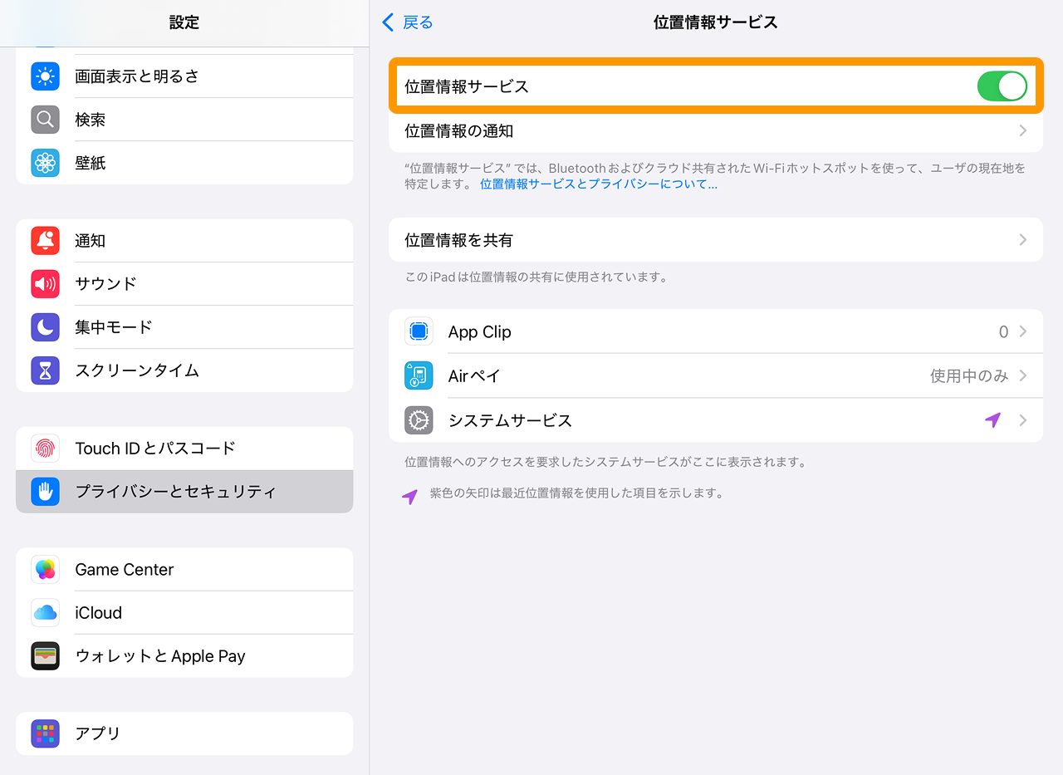Open アプリ settings
This screenshot has height=775, width=1063.
tap(184, 734)
